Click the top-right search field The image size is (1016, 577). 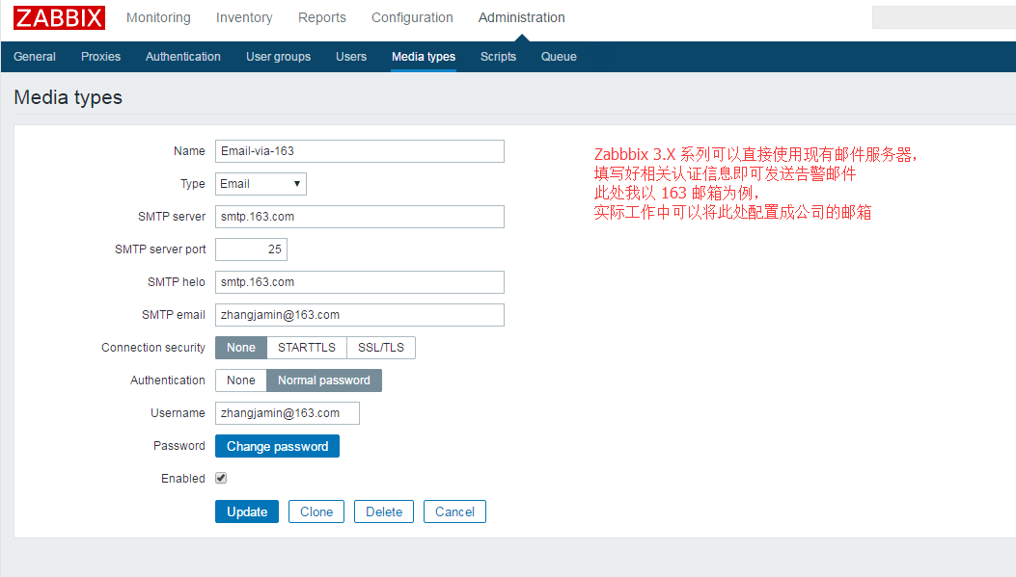pos(944,17)
